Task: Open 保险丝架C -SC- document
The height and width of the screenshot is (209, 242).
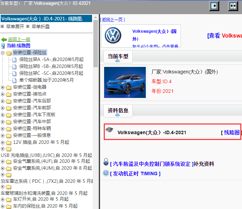Action: pos(51,73)
